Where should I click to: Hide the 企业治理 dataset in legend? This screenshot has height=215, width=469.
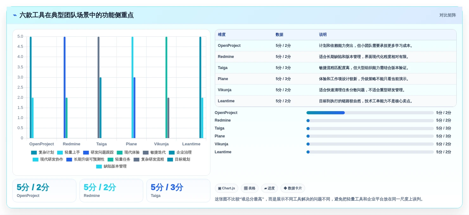180,152
